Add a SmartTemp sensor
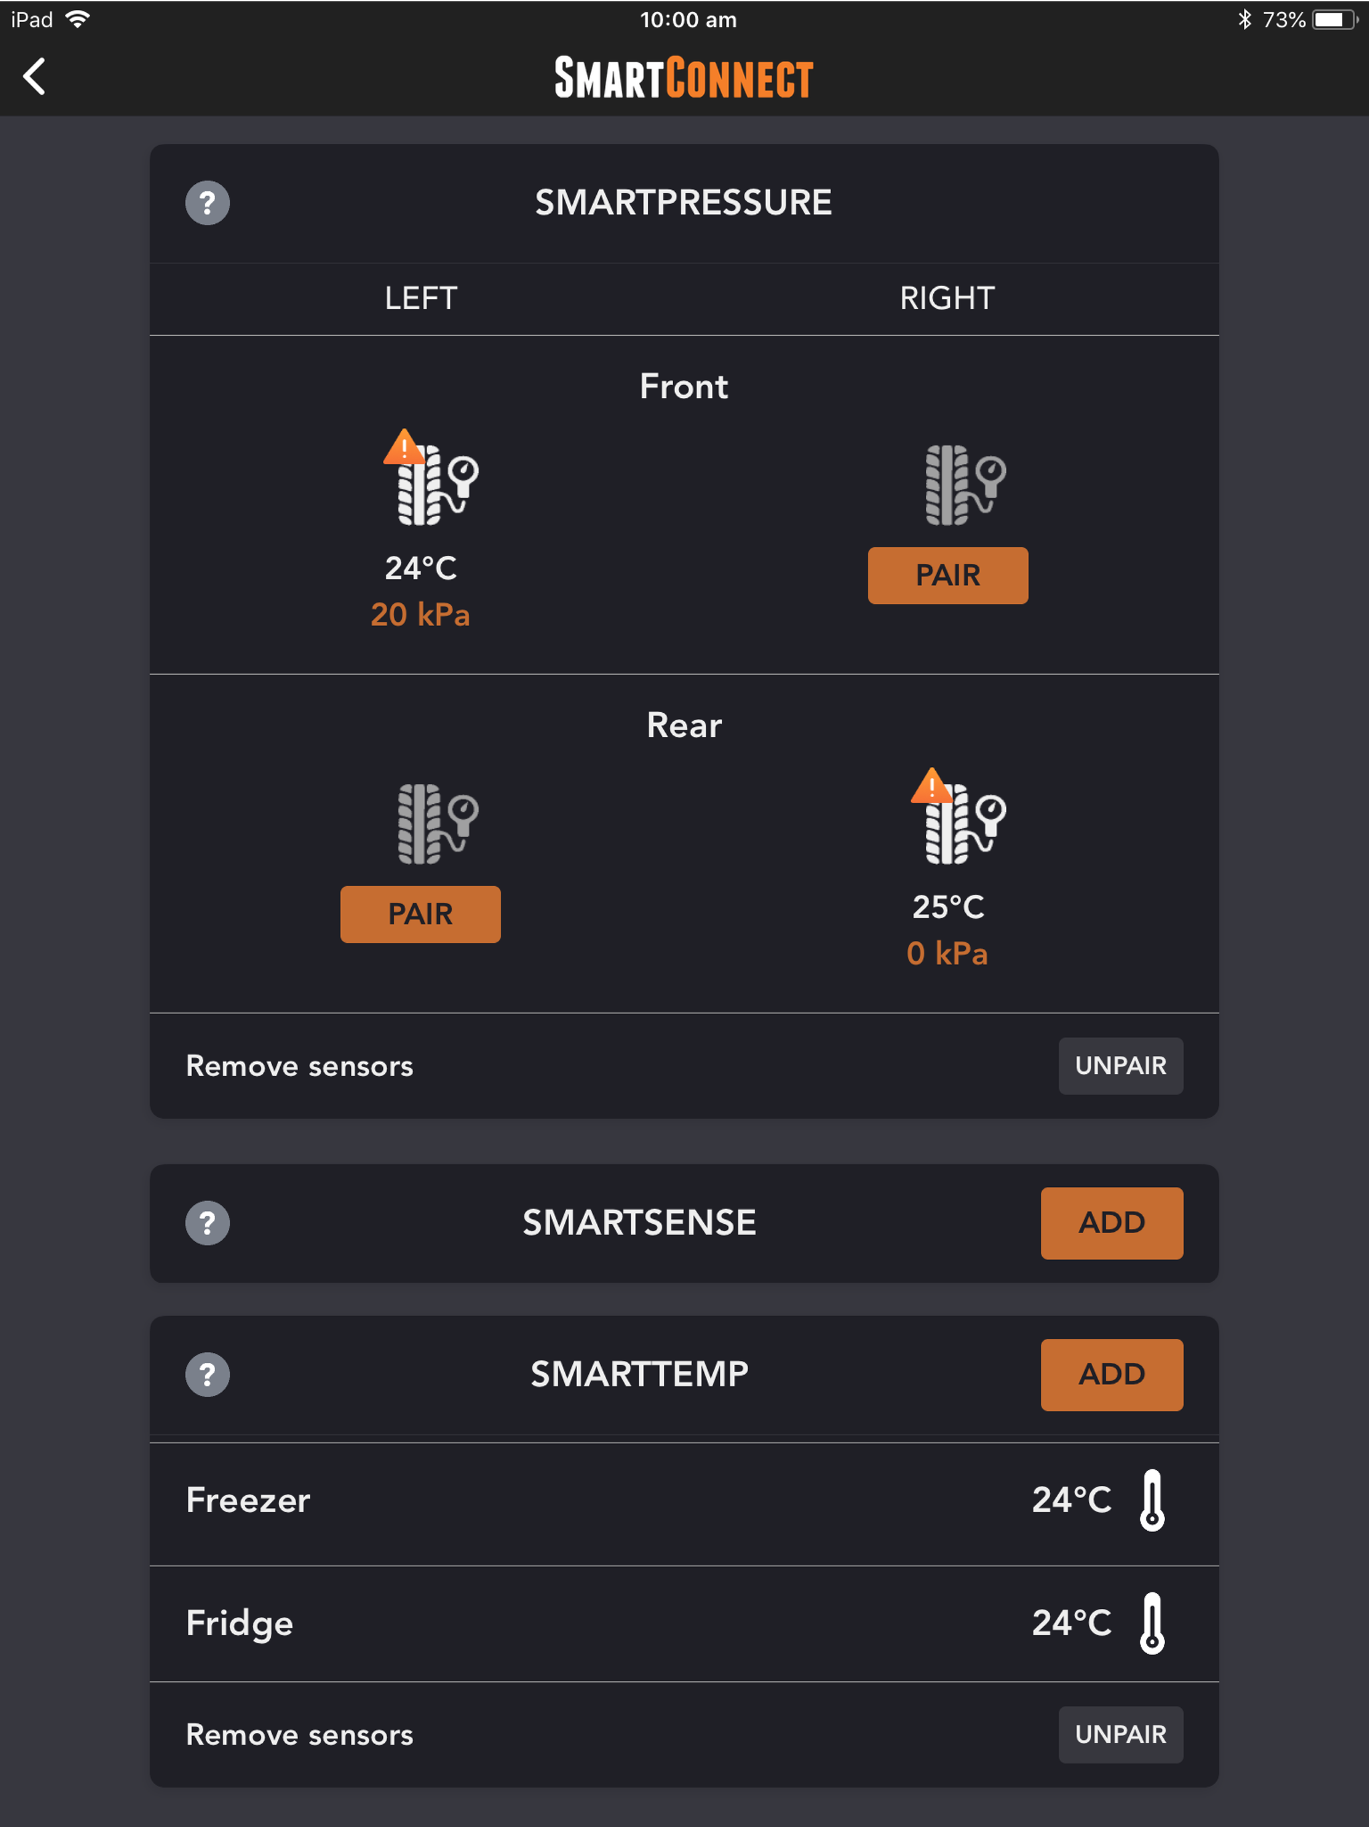The width and height of the screenshot is (1369, 1827). pos(1112,1375)
